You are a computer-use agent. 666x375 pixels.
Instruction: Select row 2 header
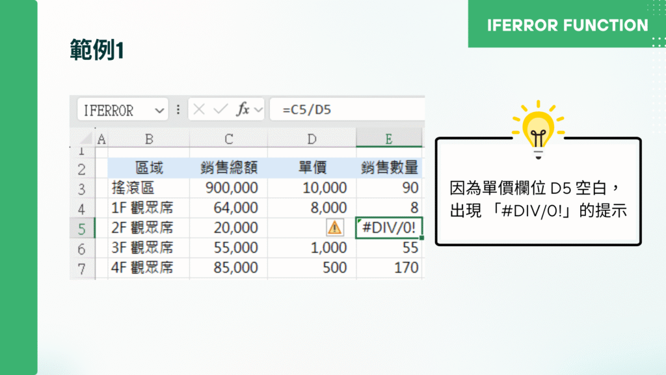(83, 169)
